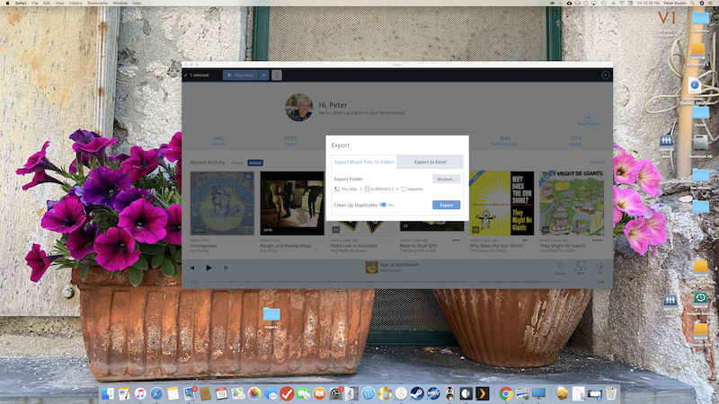719x404 pixels.
Task: Click the waveform seek bar
Action: 397,282
